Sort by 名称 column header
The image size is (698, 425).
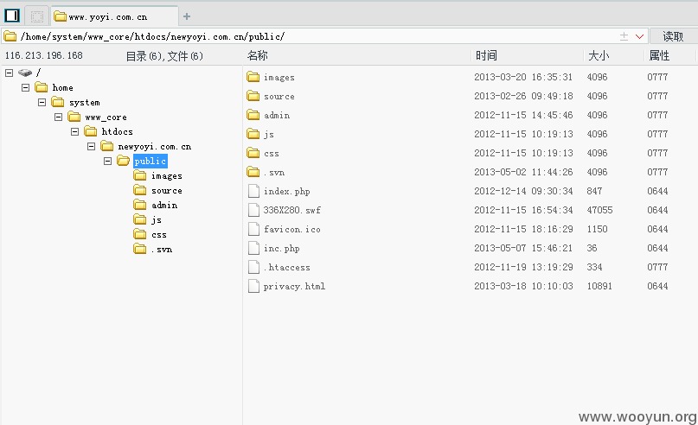point(257,55)
